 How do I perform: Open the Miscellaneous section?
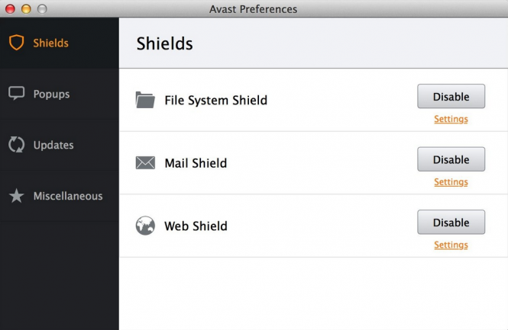point(60,196)
